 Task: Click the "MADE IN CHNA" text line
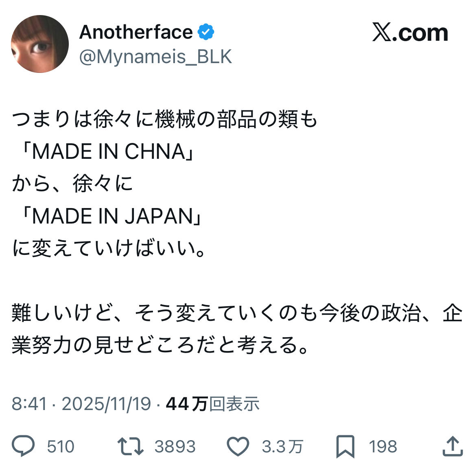108,151
